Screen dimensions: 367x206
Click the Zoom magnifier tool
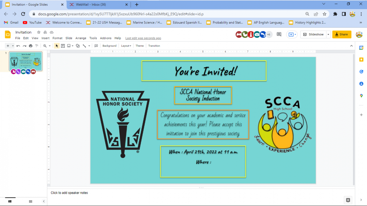pos(45,46)
